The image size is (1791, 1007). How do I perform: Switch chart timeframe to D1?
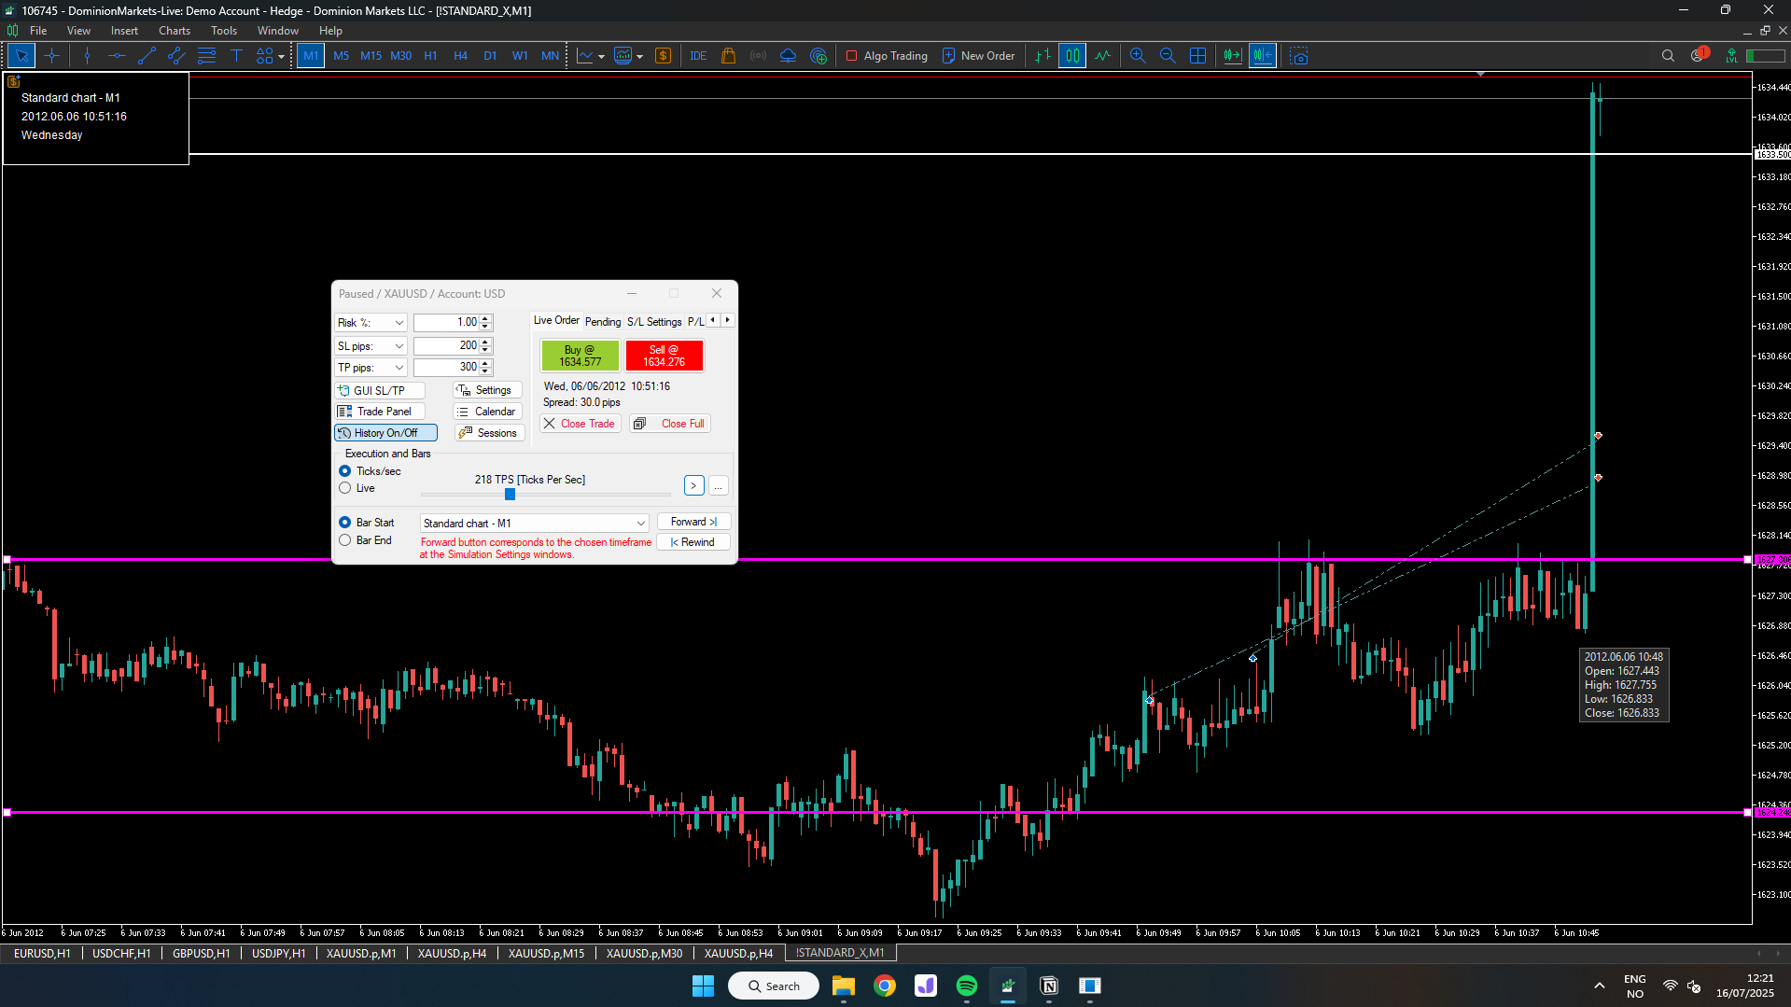[x=490, y=56]
